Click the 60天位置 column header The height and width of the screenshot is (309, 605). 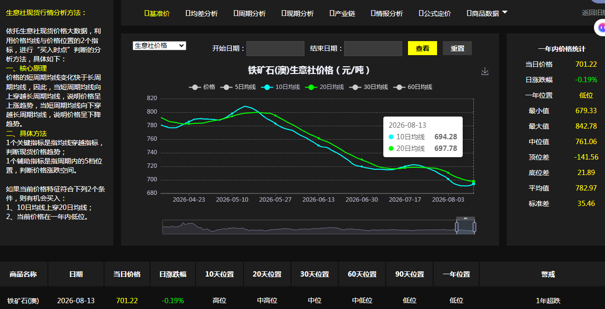(362, 274)
